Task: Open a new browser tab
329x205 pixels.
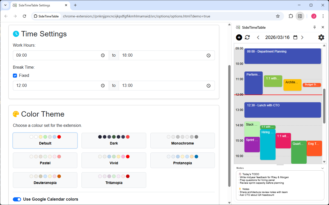Action: tap(75, 5)
